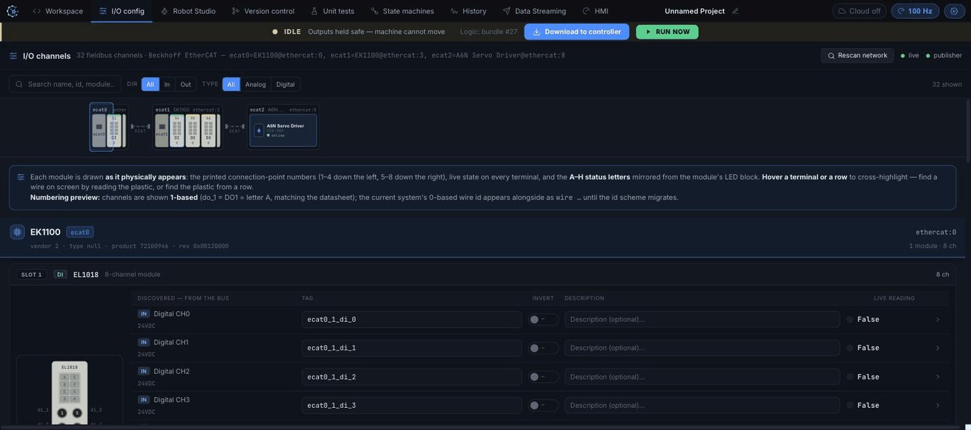
Task: Click the Unnamed Project title
Action: 694,11
